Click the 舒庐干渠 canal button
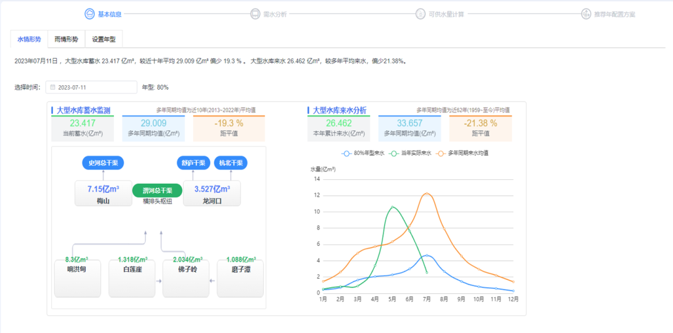This screenshot has width=673, height=333. click(193, 163)
